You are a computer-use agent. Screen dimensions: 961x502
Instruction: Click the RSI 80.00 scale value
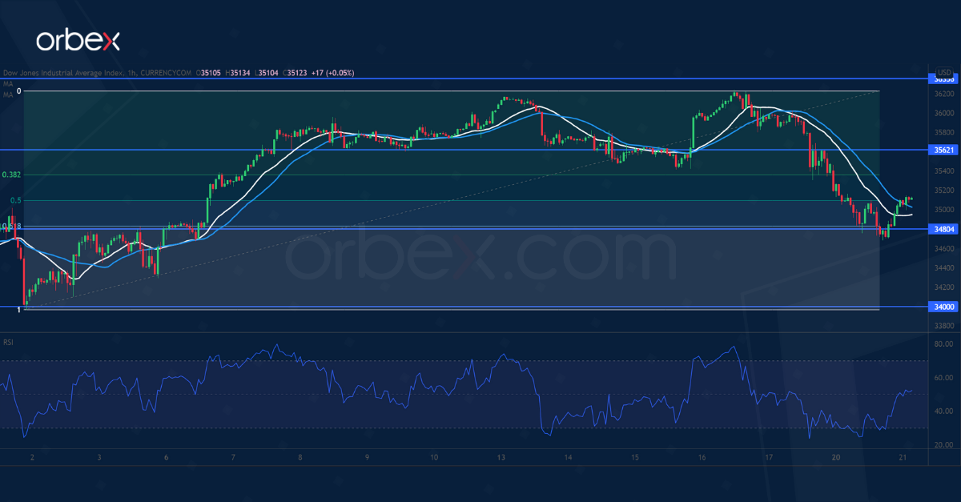click(x=945, y=344)
